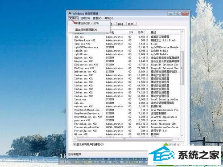Select the EyeGuard.exe *32 process
The image size is (223, 167).
pyautogui.click(x=85, y=41)
